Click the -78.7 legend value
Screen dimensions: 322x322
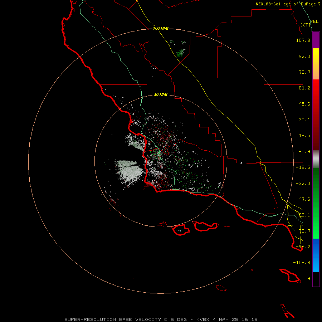coord(303,231)
